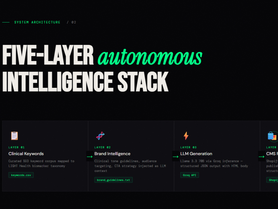This screenshot has width=278, height=209.
Task: Open the Clinical Keywords card title
Action: [26, 154]
